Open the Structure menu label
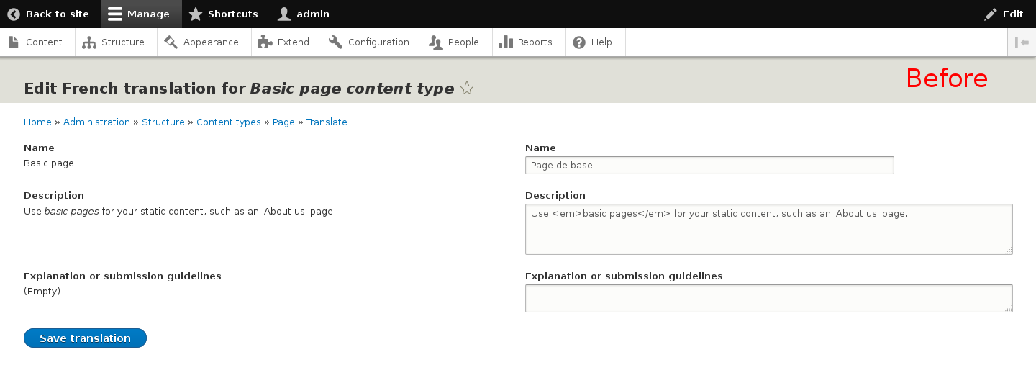Image resolution: width=1036 pixels, height=365 pixels. coord(123,42)
